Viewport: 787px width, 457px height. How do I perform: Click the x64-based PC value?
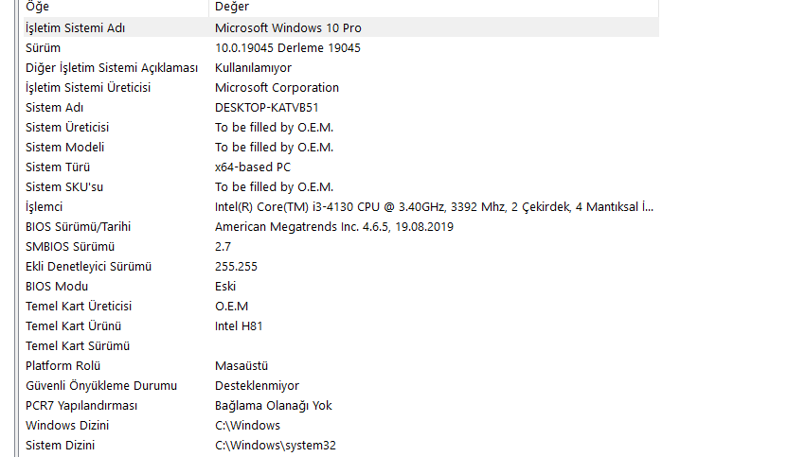tap(253, 167)
